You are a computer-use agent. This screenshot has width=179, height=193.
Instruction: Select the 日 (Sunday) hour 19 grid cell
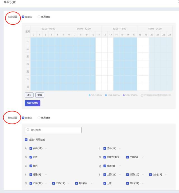pyautogui.click(x=146, y=87)
